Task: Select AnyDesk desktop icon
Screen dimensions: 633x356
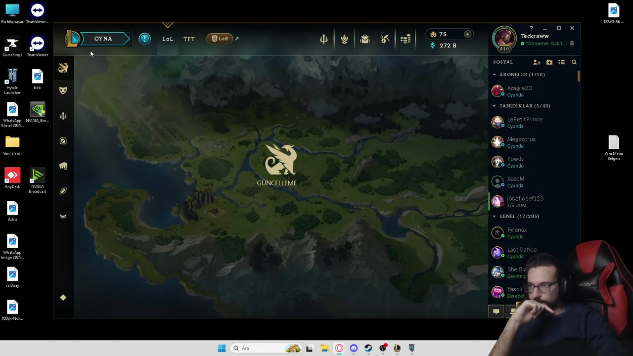Action: 12,178
